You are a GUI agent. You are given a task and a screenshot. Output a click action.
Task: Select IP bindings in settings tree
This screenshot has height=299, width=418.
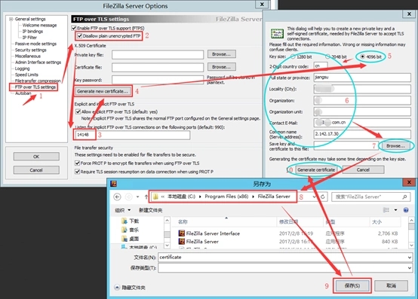(32, 32)
